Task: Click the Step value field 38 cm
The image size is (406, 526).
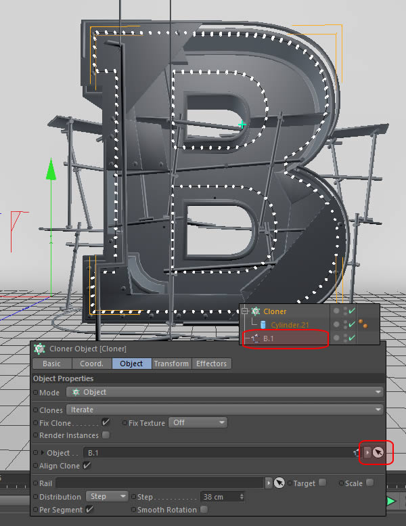Action: coord(223,497)
